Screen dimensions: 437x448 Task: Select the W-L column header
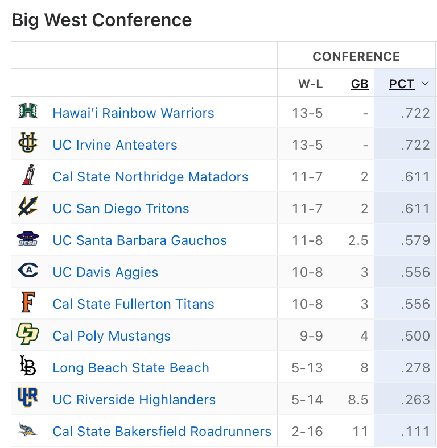[x=311, y=84]
